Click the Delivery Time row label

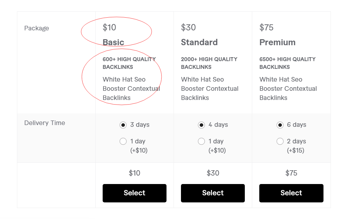pyautogui.click(x=44, y=123)
